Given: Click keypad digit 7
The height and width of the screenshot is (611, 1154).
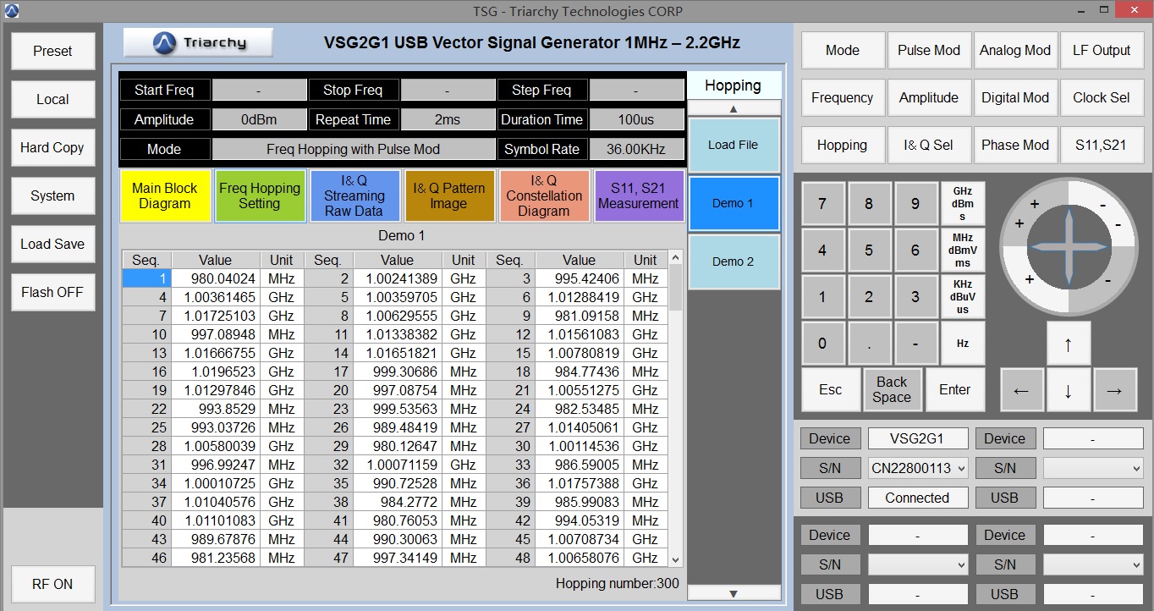Looking at the screenshot, I should (x=822, y=204).
